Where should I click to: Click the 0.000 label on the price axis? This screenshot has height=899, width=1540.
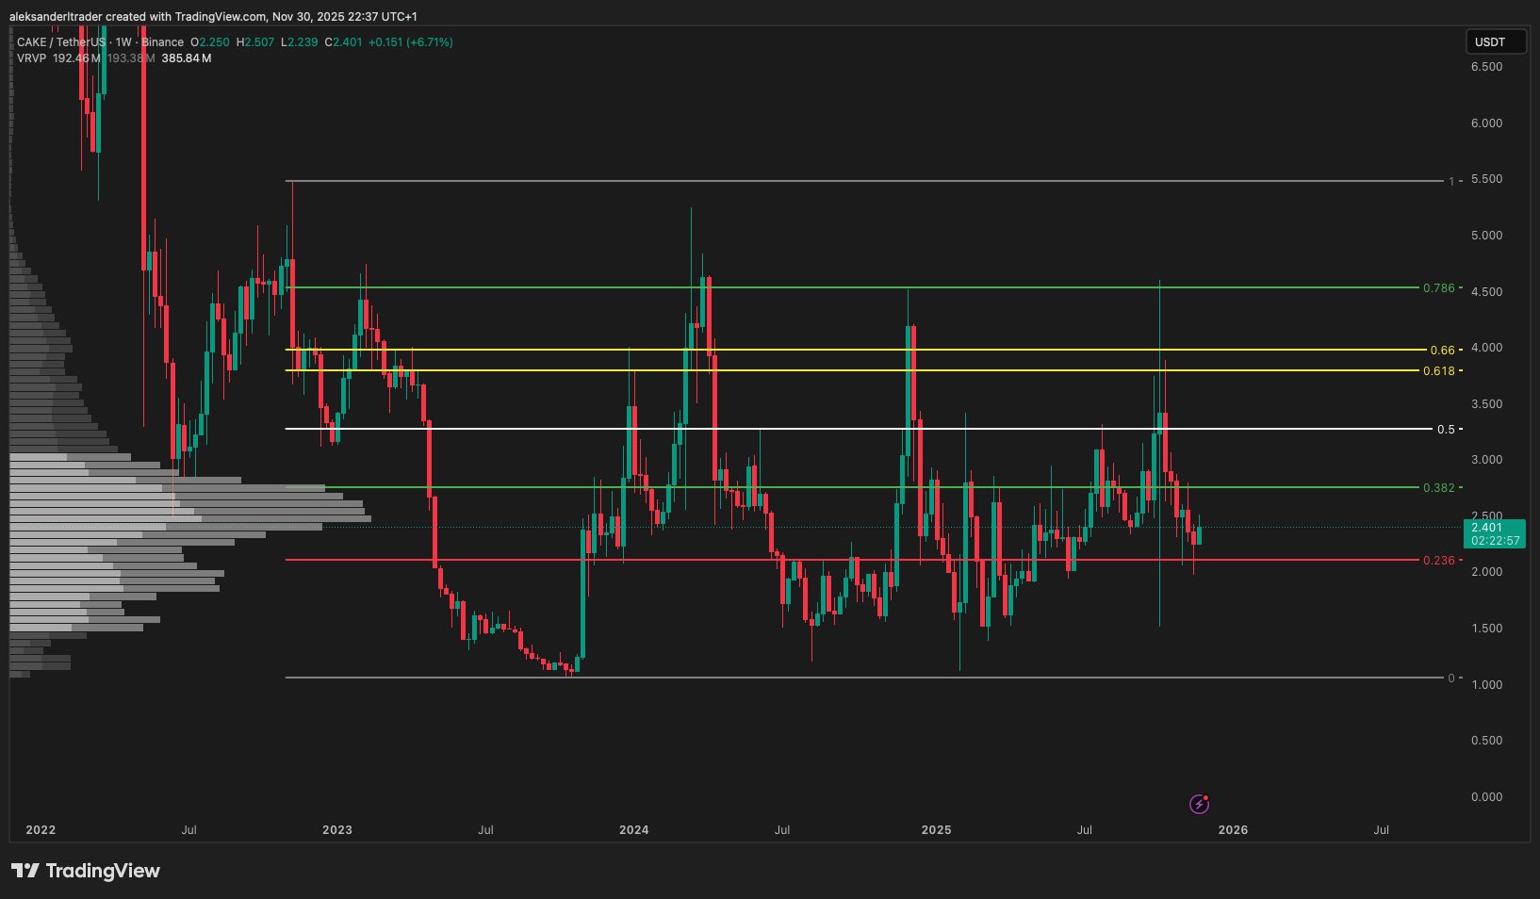(x=1486, y=797)
